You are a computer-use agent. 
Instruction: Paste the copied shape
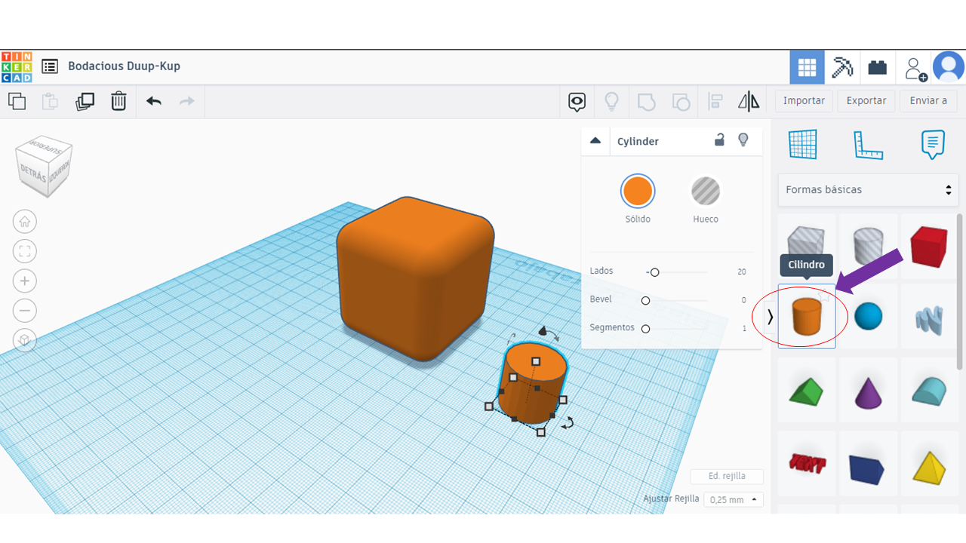50,101
